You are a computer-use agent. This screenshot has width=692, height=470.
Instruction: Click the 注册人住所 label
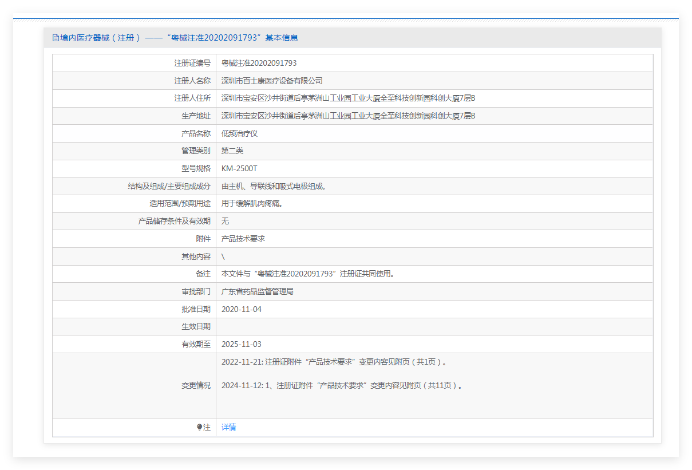pyautogui.click(x=192, y=98)
